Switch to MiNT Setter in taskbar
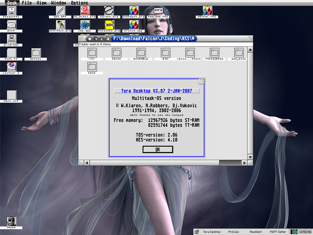The width and height of the screenshot is (313, 235). click(278, 232)
